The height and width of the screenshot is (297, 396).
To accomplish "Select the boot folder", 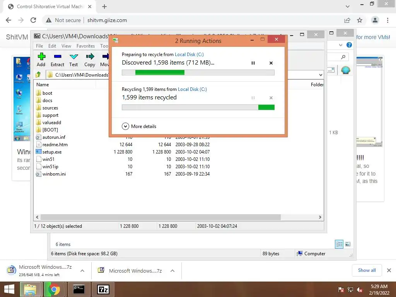I will 44,93.
